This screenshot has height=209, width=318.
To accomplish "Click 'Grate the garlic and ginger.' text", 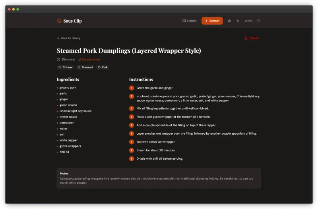I will 155,88.
